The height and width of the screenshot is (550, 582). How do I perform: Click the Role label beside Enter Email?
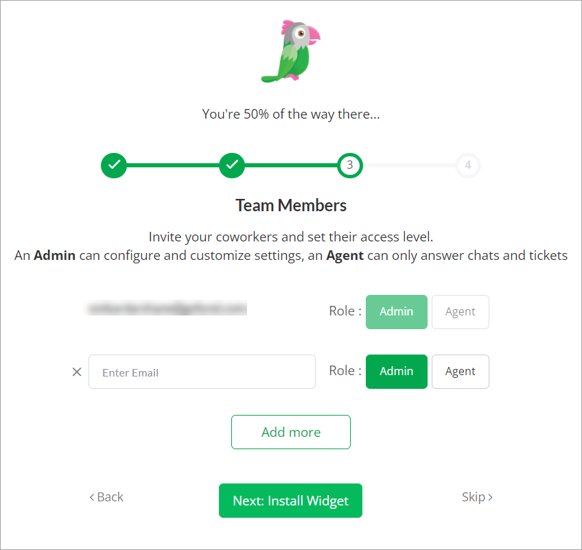tap(345, 370)
